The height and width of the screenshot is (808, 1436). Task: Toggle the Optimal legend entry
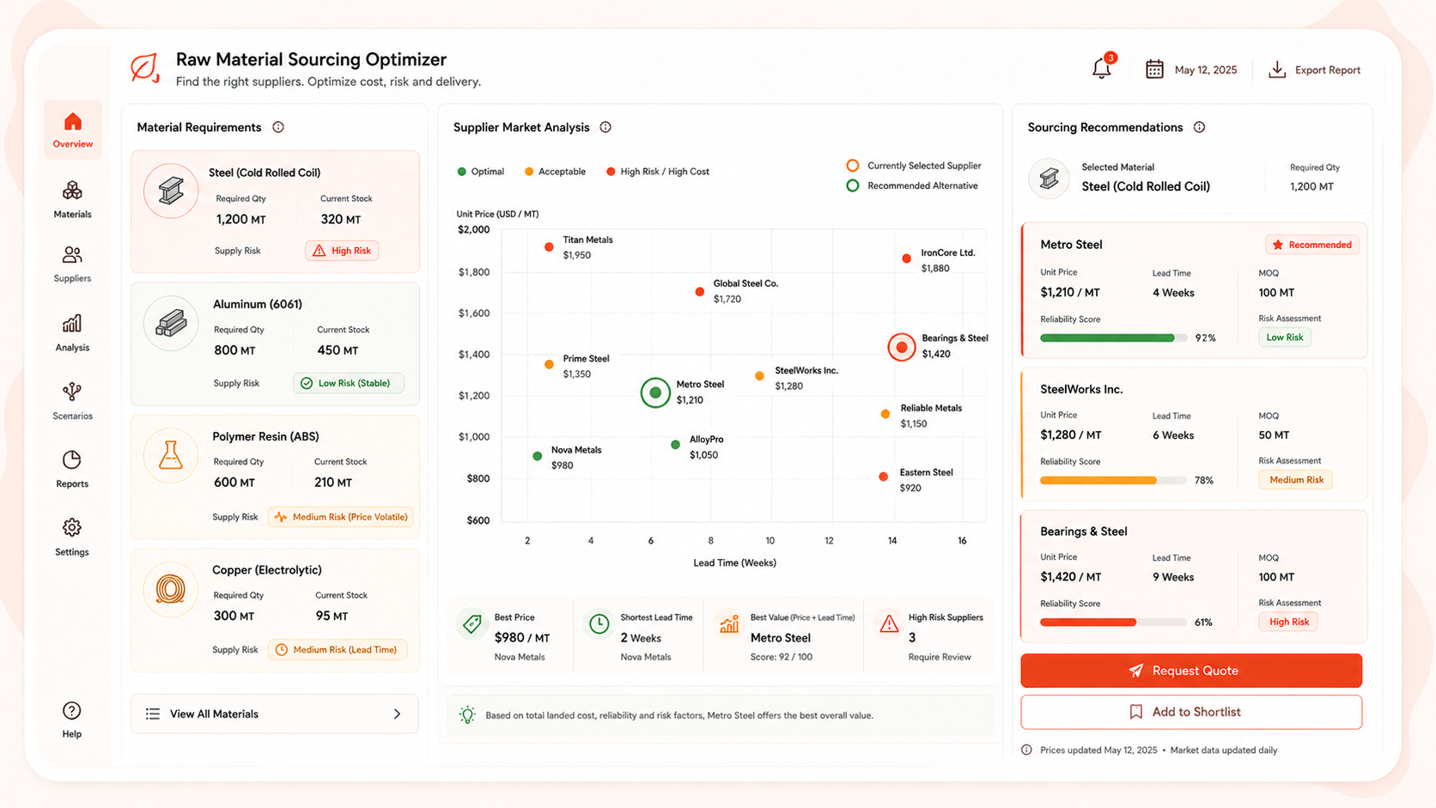click(481, 172)
